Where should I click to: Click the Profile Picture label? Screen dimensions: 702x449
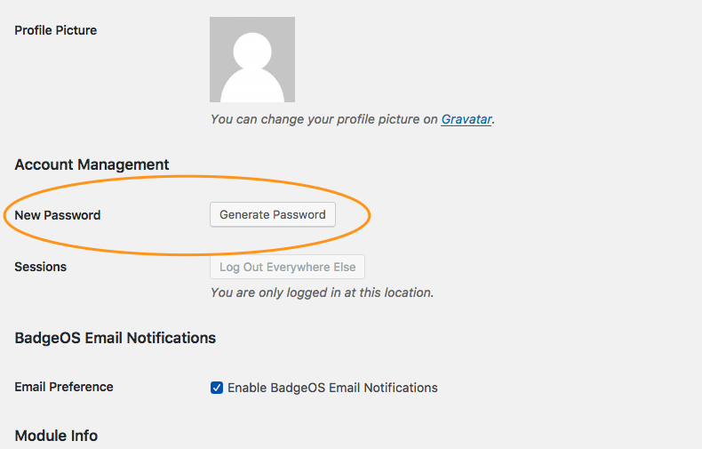pyautogui.click(x=55, y=30)
